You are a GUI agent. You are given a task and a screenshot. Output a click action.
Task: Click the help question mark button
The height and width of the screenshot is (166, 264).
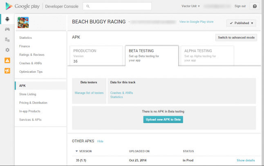pos(255,6)
